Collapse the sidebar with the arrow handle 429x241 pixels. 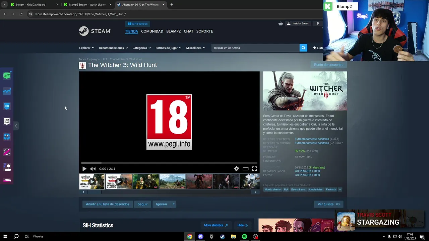pos(16,126)
